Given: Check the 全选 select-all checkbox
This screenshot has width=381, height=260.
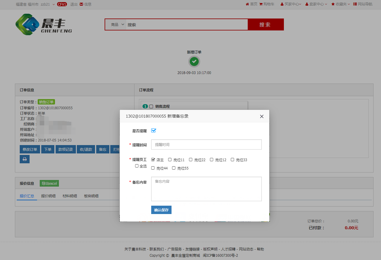Looking at the screenshot, I should [137, 166].
